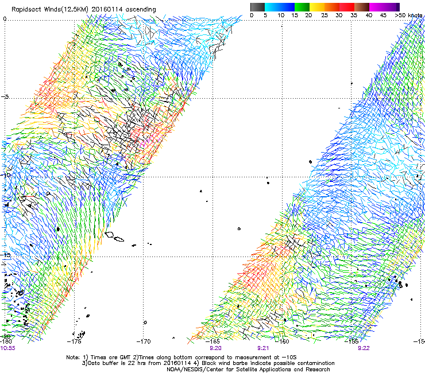Click the yellow 20-25 knots legend swatch
This screenshot has height=373, width=425.
[317, 7]
